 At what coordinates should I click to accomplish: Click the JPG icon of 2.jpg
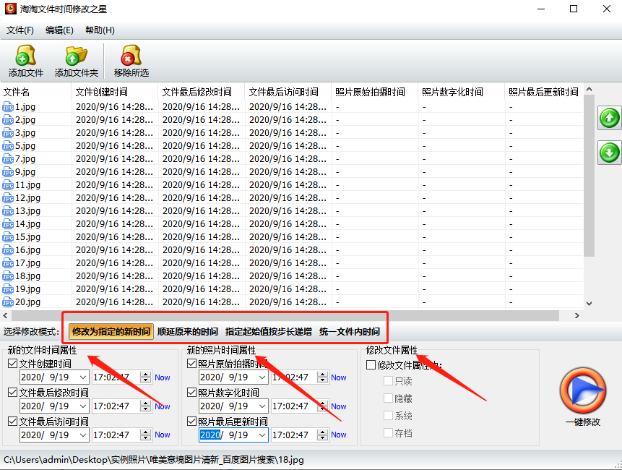[8, 120]
